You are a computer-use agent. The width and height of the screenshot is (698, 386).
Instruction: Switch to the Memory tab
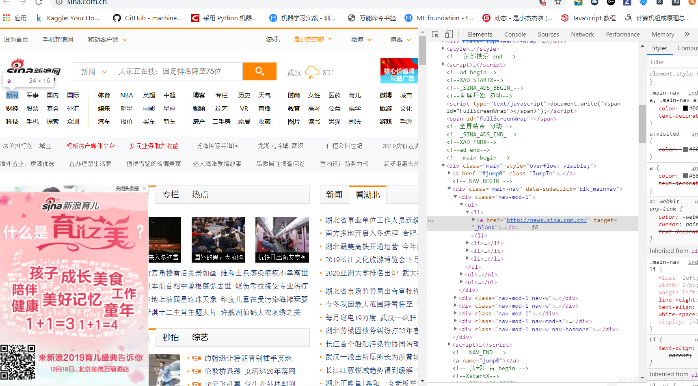point(663,35)
